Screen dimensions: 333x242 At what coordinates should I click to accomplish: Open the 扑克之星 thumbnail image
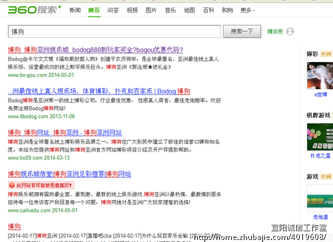[x=320, y=137]
